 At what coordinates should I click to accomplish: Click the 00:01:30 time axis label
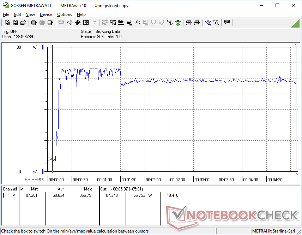(x=129, y=180)
